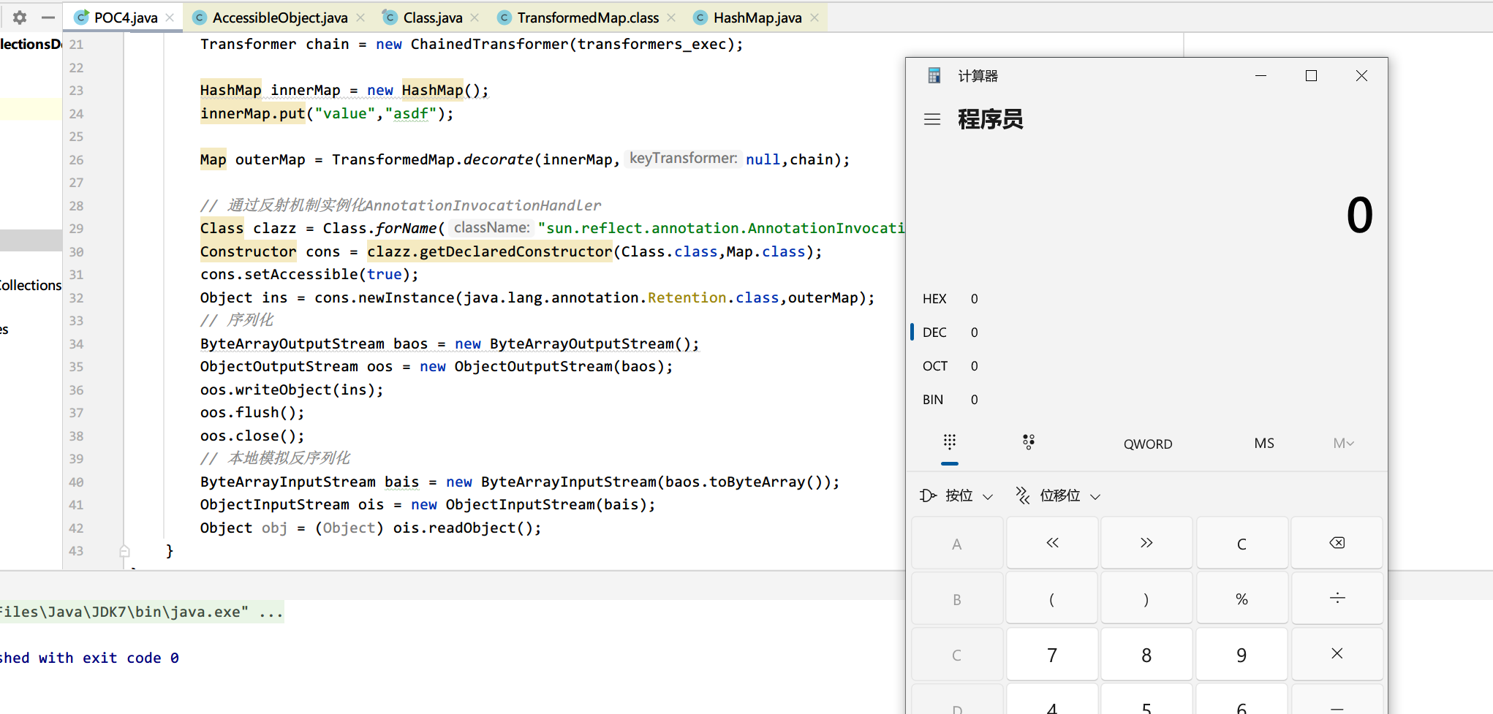
Task: Maximize the calculator window
Action: [x=1311, y=75]
